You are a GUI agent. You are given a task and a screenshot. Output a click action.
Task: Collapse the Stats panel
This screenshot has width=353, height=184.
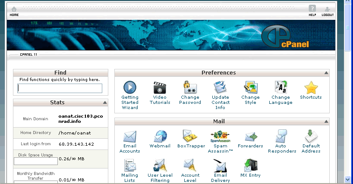(x=105, y=103)
